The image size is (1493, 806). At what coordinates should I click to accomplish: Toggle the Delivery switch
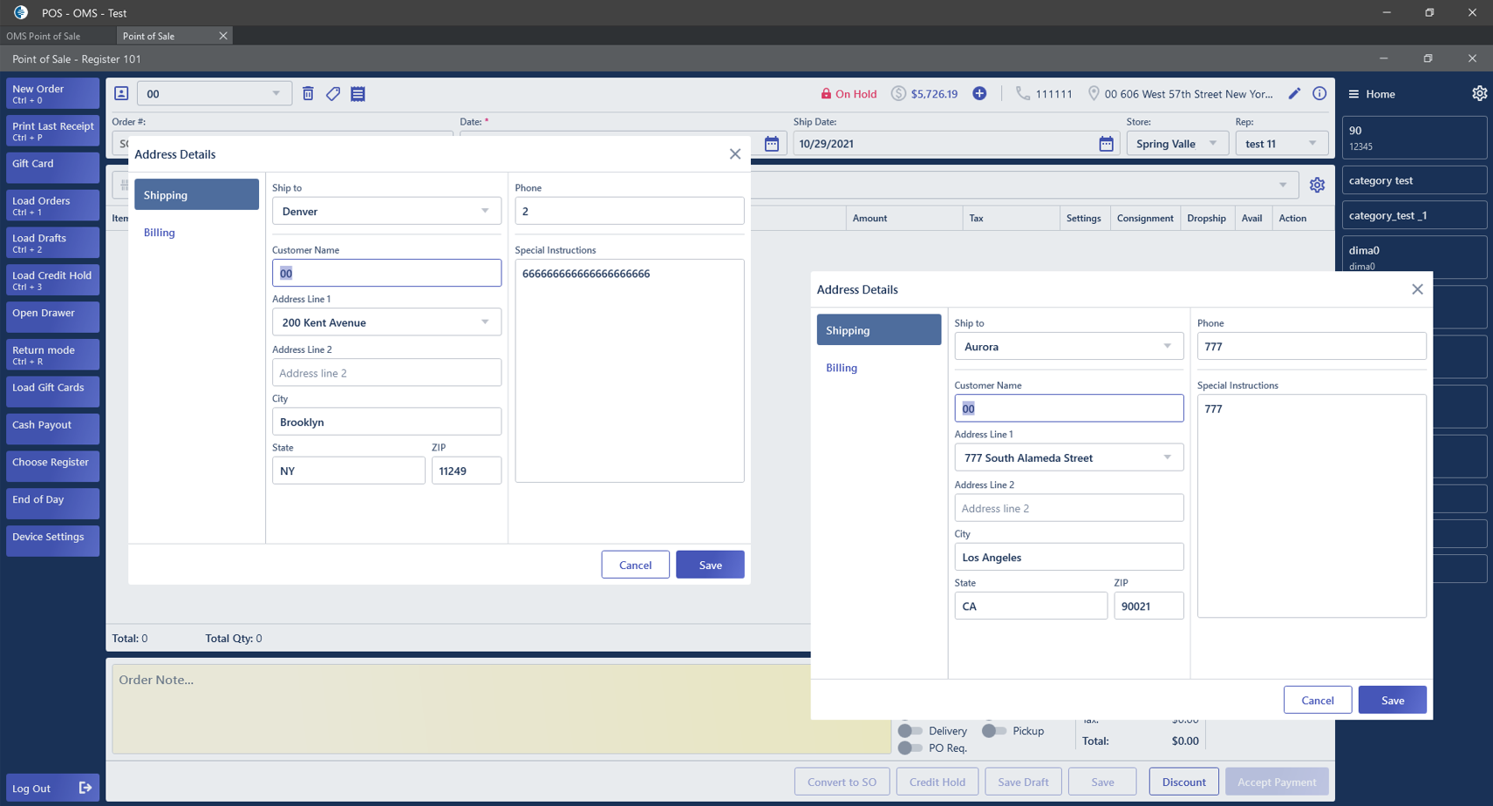910,730
